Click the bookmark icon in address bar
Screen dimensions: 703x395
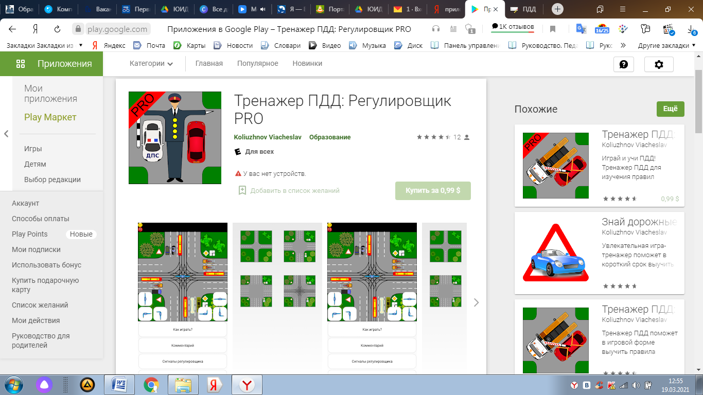[x=553, y=29]
